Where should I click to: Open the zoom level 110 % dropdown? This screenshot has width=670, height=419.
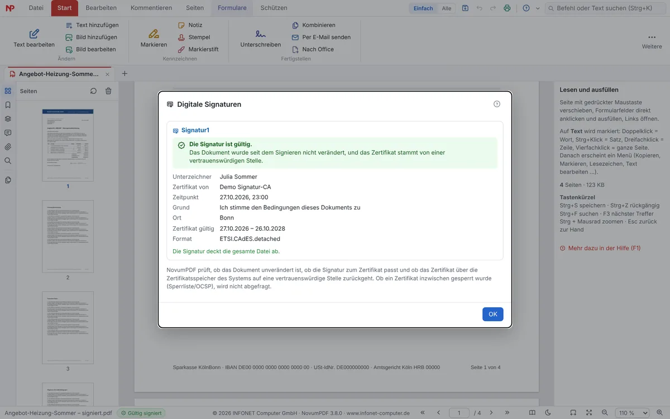[634, 413]
